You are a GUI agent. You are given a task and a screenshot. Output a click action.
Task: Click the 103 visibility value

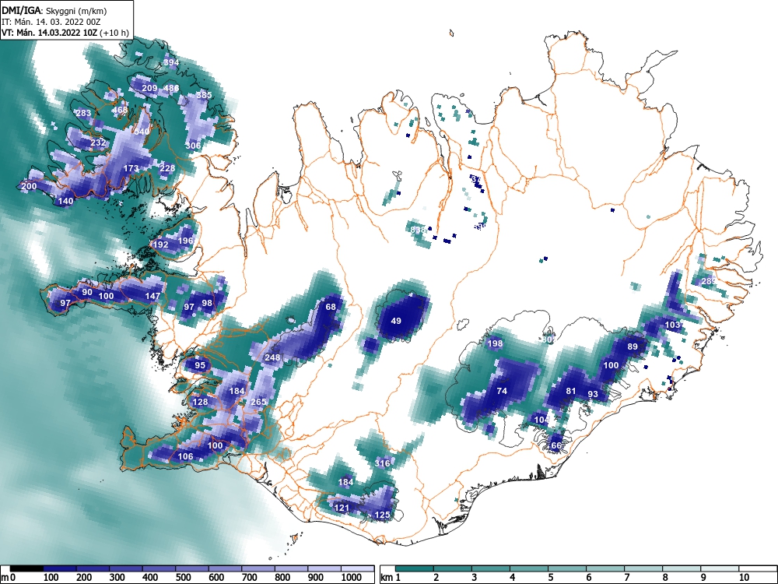673,325
